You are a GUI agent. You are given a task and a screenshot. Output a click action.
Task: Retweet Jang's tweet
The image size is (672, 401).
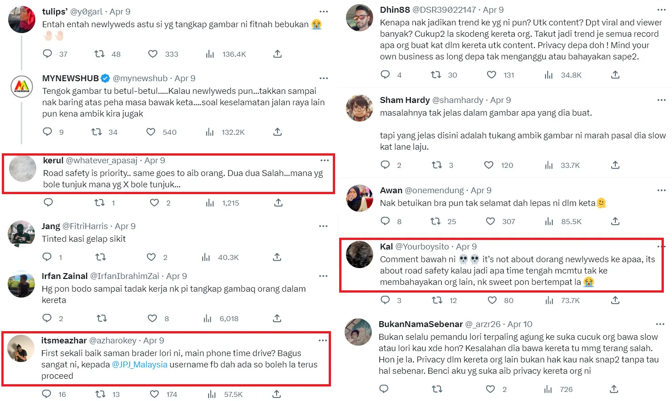101,257
